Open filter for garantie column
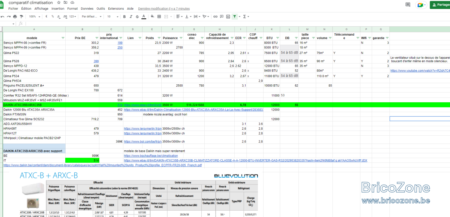The width and height of the screenshot is (450, 217). click(387, 38)
